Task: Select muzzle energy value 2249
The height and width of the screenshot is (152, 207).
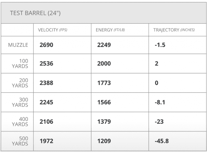Action: pyautogui.click(x=104, y=45)
